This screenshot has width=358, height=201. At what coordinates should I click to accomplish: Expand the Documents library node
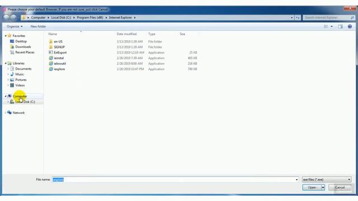click(x=8, y=69)
